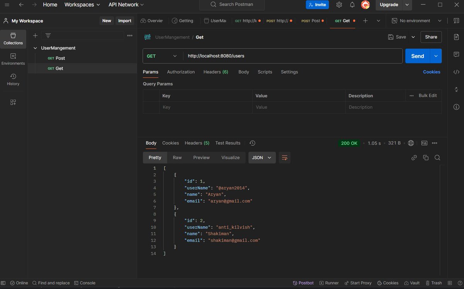Click the Send button
Viewport: 464px width, 289px height.
(418, 56)
